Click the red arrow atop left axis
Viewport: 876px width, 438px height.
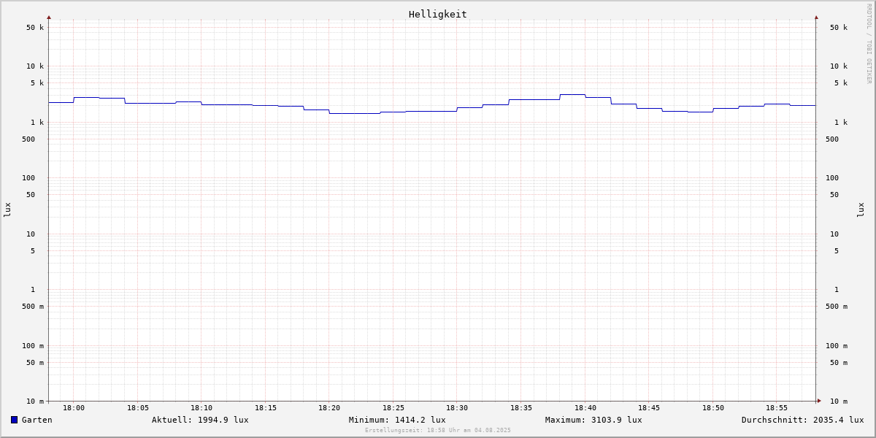tap(49, 17)
